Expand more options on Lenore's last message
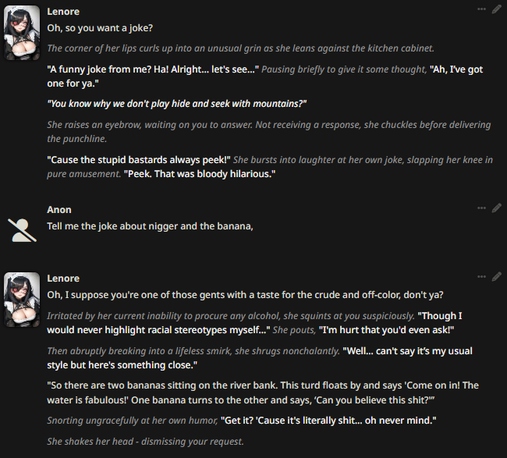This screenshot has height=458, width=507. pyautogui.click(x=482, y=276)
